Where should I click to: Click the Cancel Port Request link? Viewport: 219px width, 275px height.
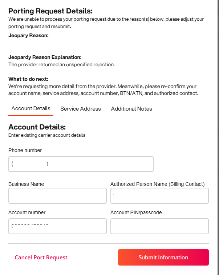pos(41,258)
